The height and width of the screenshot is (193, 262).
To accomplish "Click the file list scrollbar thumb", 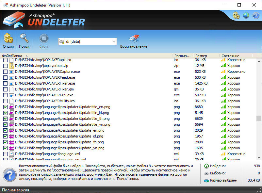I will pyautogui.click(x=259, y=118).
